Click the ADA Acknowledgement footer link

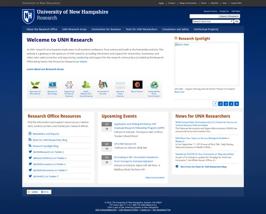[x=106, y=210]
